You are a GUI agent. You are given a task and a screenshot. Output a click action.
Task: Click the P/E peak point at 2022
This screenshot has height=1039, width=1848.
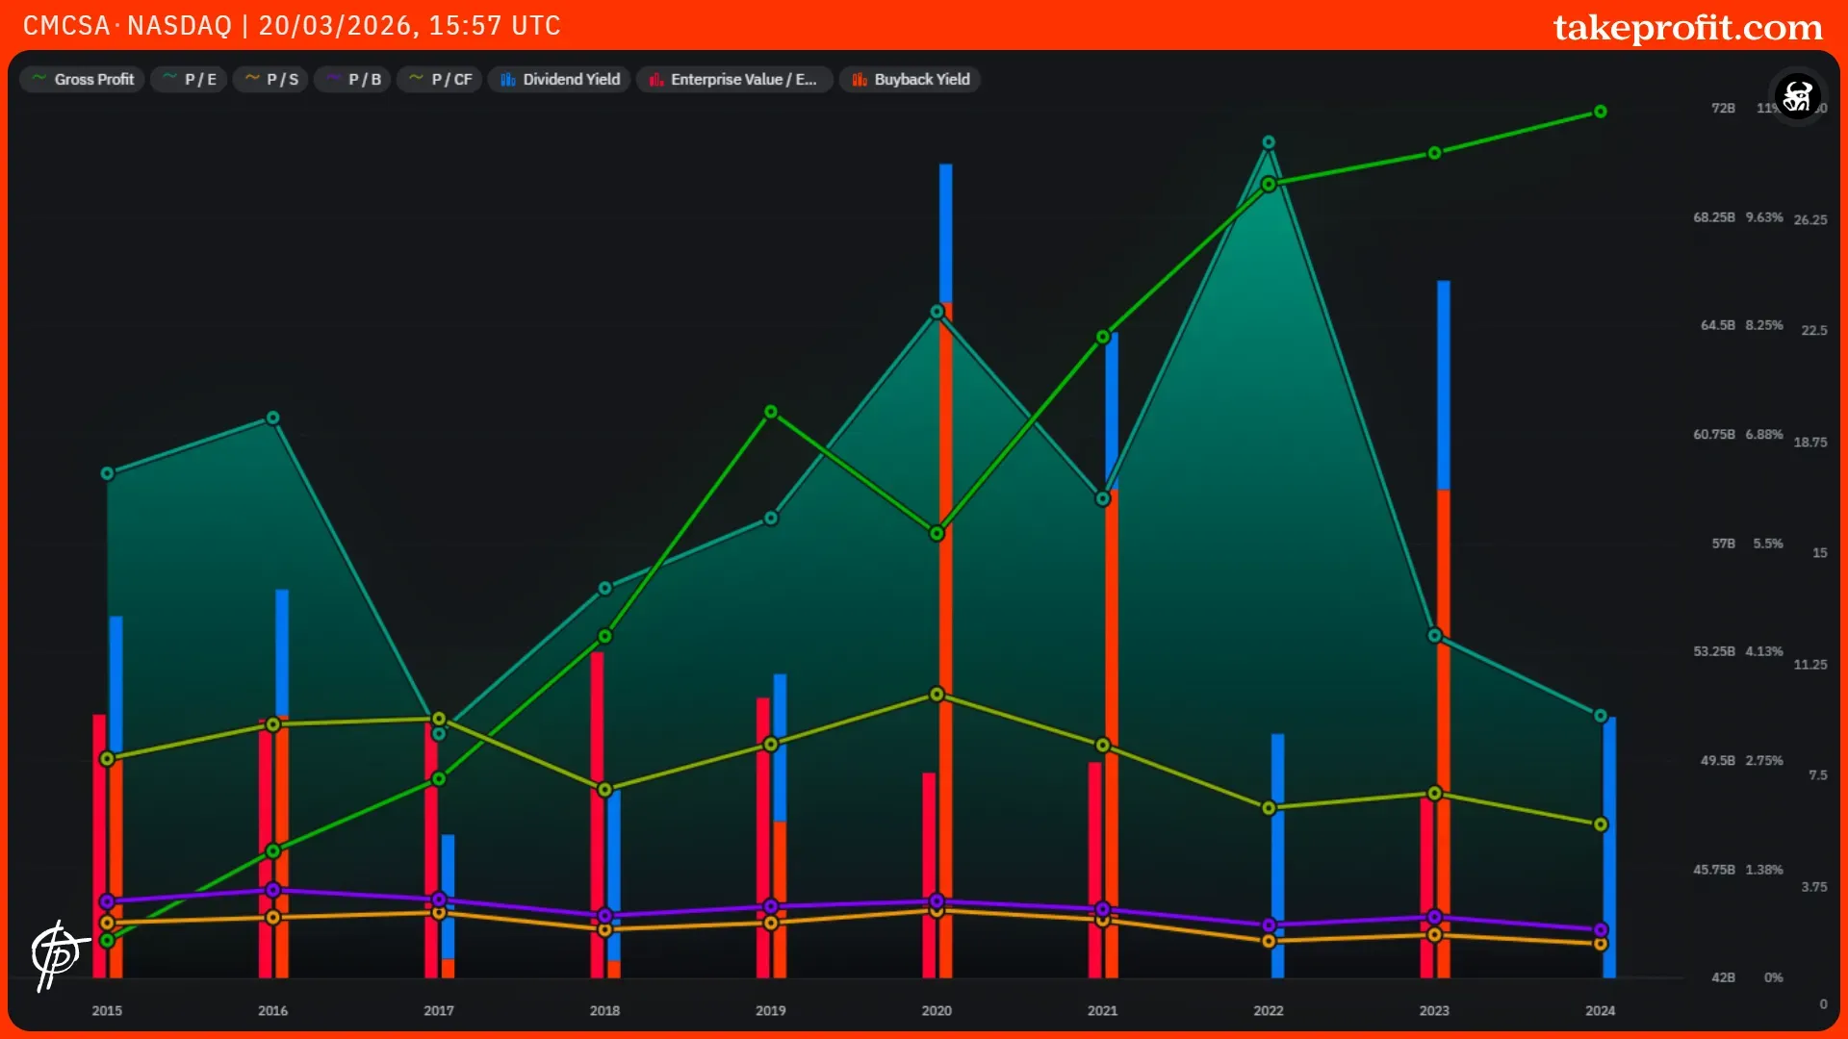click(1269, 142)
